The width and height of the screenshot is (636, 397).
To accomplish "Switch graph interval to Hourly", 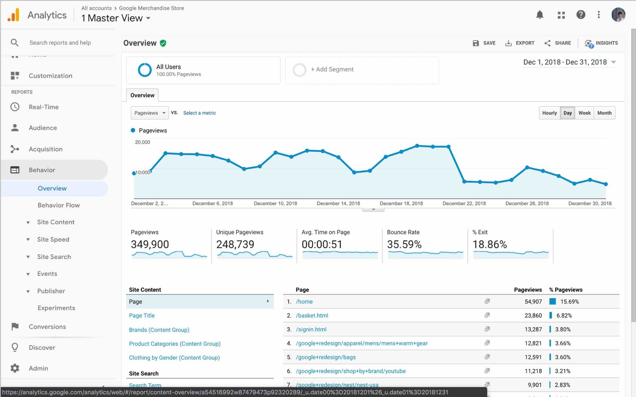I will (549, 113).
